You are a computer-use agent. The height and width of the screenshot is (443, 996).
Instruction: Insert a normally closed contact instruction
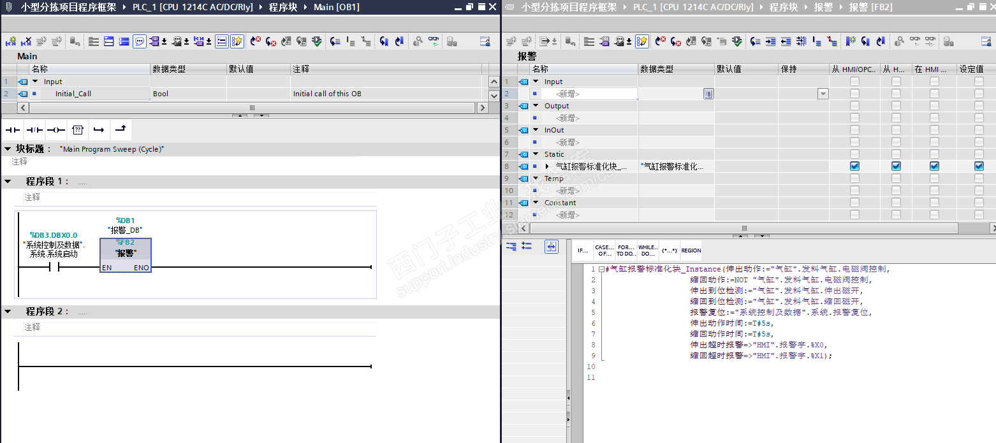[34, 130]
